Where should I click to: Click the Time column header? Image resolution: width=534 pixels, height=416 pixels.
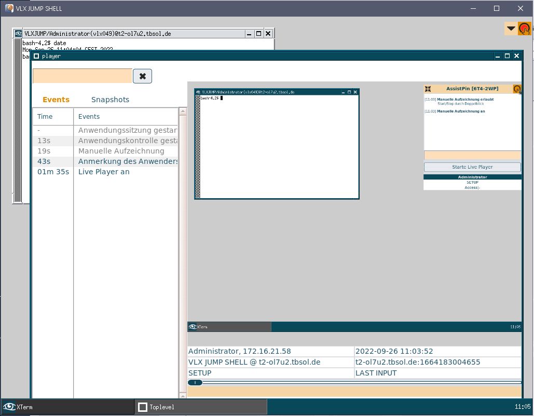[x=45, y=117]
